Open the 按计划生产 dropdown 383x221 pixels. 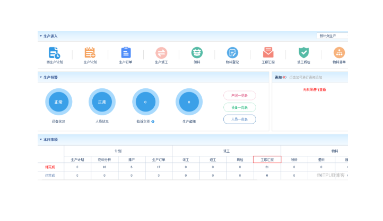332,36
